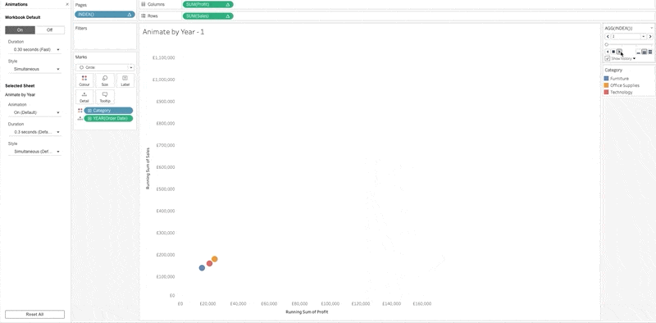656x323 pixels.
Task: Click the Filters shelf header
Action: tap(81, 29)
